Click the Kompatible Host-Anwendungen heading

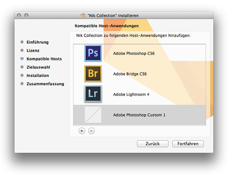107,26
